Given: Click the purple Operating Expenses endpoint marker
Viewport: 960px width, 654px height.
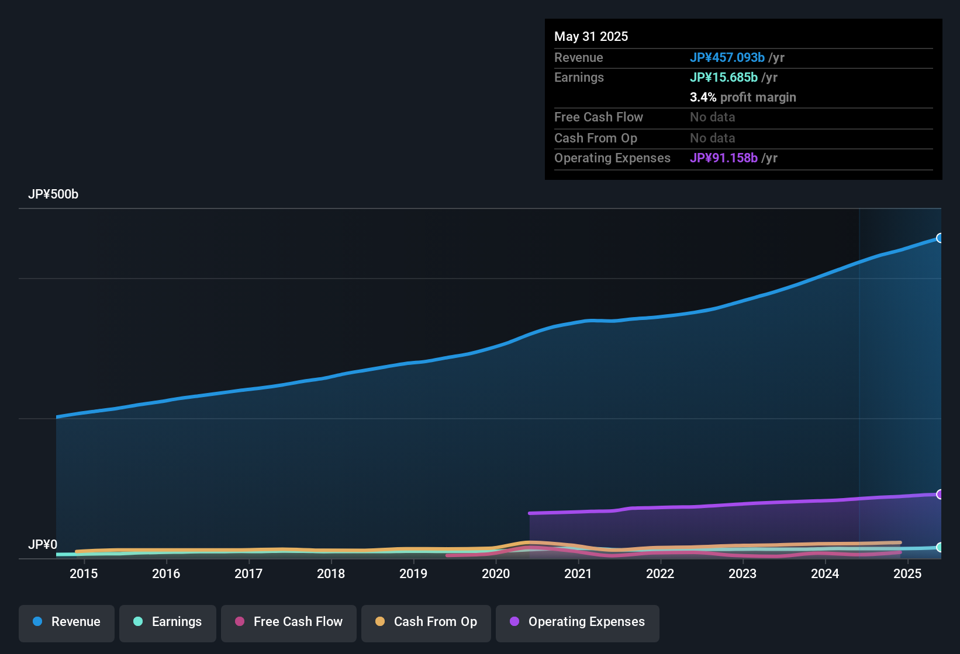Looking at the screenshot, I should pyautogui.click(x=940, y=494).
